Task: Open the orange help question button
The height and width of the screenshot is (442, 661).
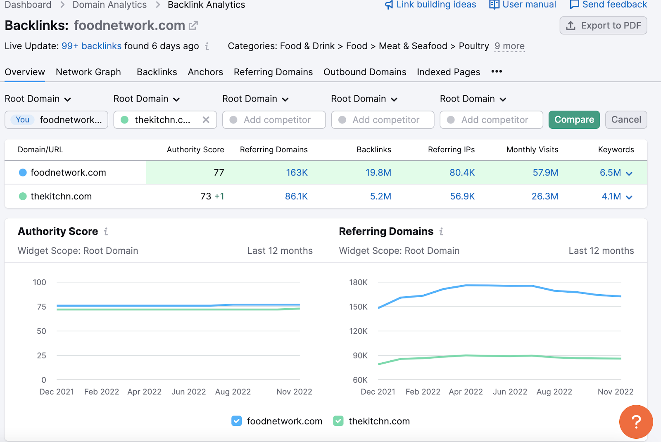Action: click(636, 422)
